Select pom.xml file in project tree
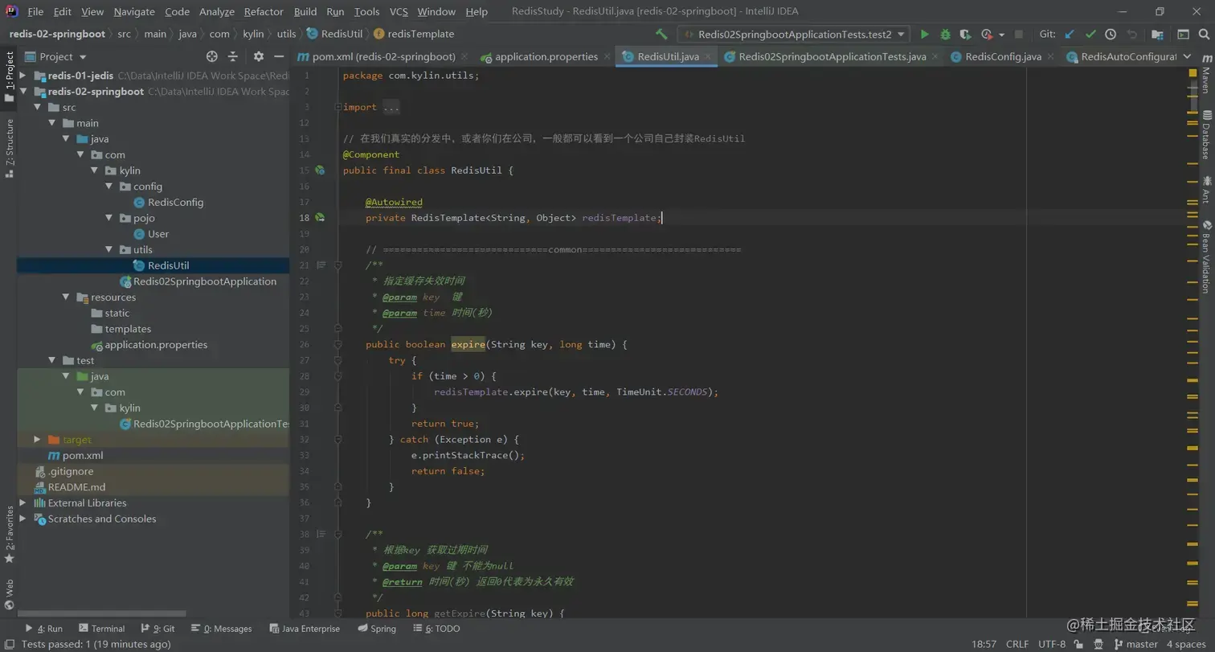This screenshot has height=652, width=1215. pyautogui.click(x=83, y=456)
